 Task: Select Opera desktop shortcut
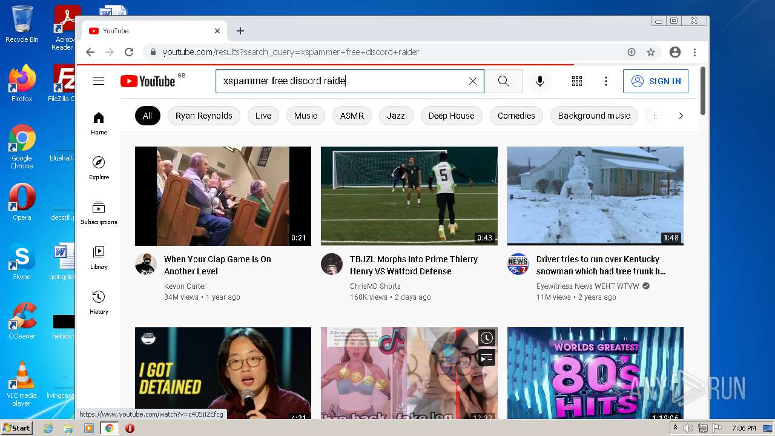click(x=22, y=202)
